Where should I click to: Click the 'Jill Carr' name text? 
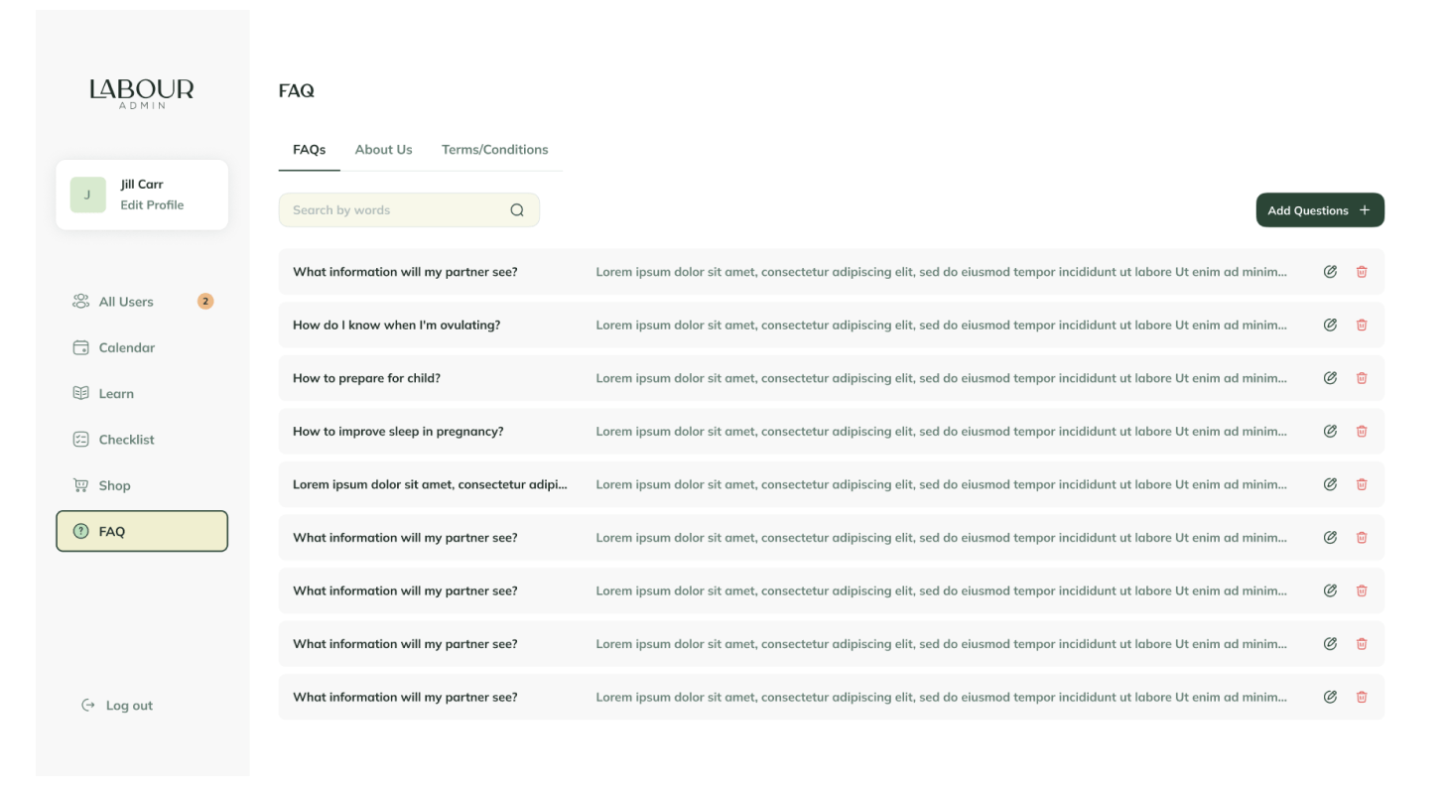tap(142, 185)
